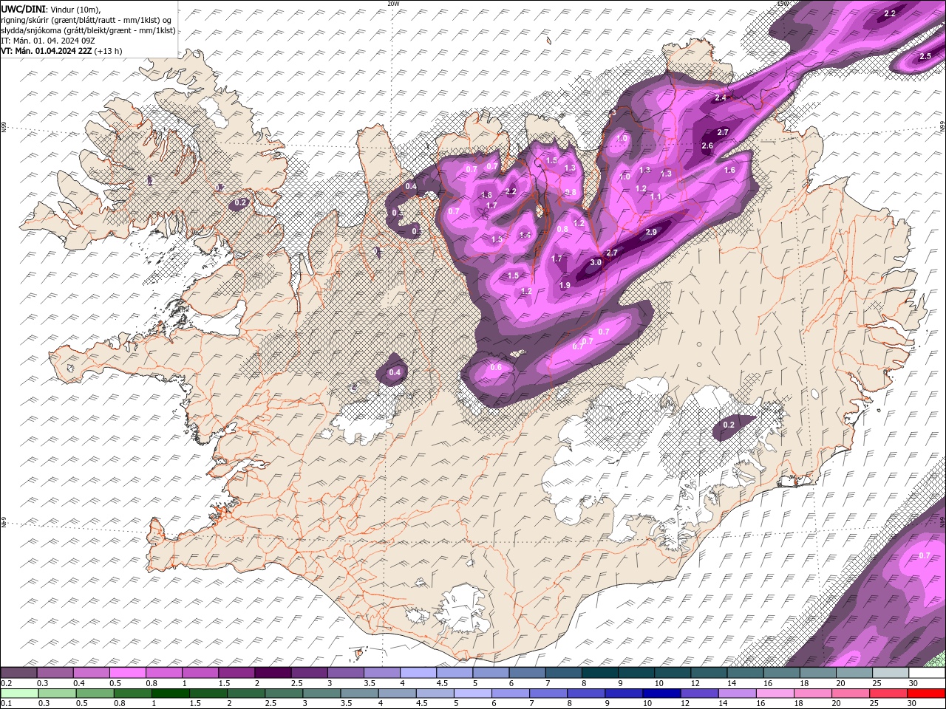
Task: Click the 3.0 snowfall maximum on the map
Action: [x=596, y=263]
